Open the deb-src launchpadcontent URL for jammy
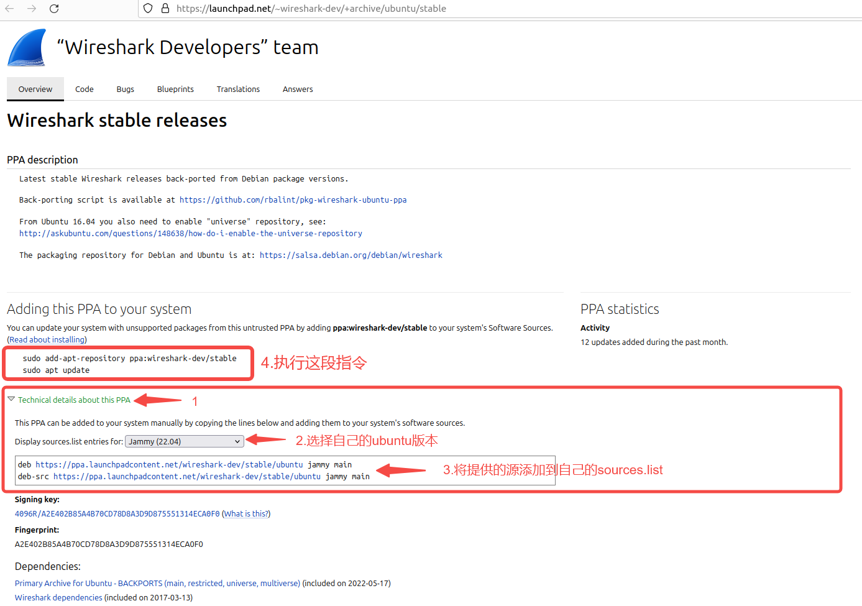 coord(187,477)
